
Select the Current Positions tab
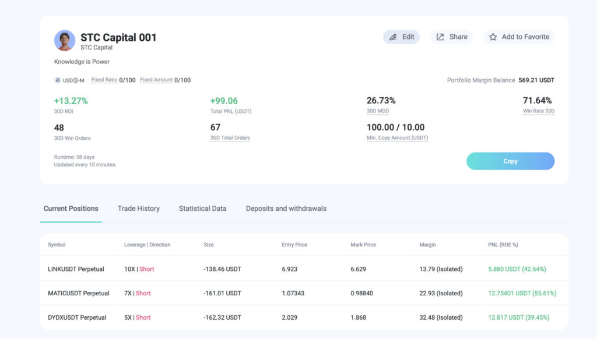point(71,209)
